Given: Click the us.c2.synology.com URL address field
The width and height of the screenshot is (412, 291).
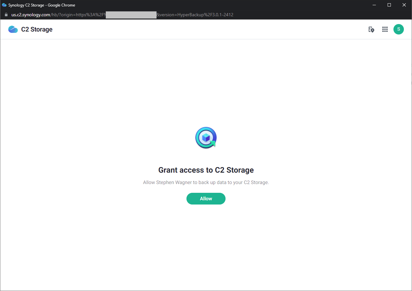Looking at the screenshot, I should 122,15.
